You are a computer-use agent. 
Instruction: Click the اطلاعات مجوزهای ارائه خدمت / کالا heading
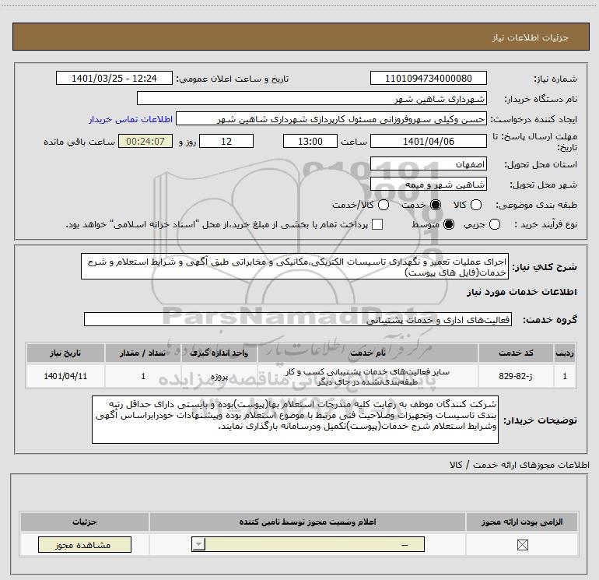tap(519, 465)
